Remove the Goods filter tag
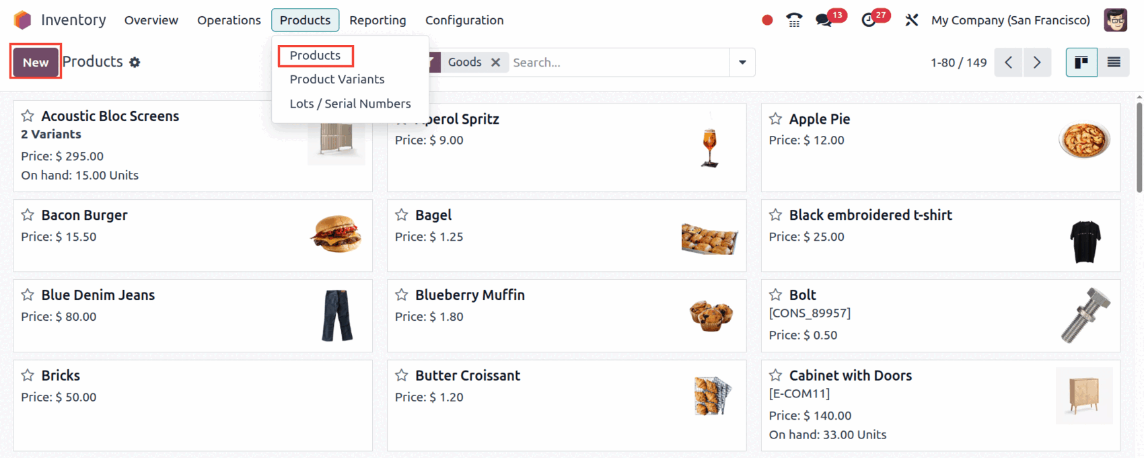 (x=496, y=63)
